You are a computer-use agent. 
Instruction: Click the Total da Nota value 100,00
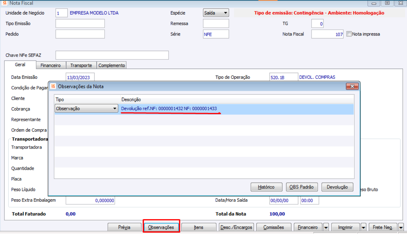point(277,214)
